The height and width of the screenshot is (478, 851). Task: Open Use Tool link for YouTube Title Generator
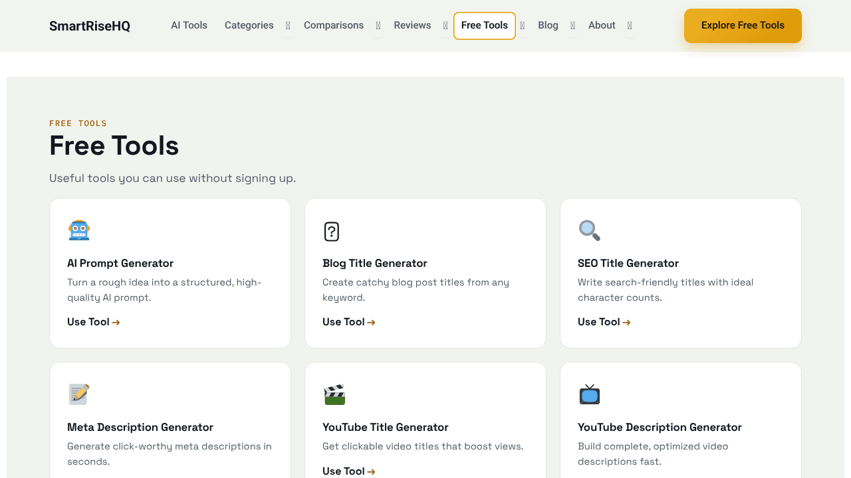coord(349,471)
